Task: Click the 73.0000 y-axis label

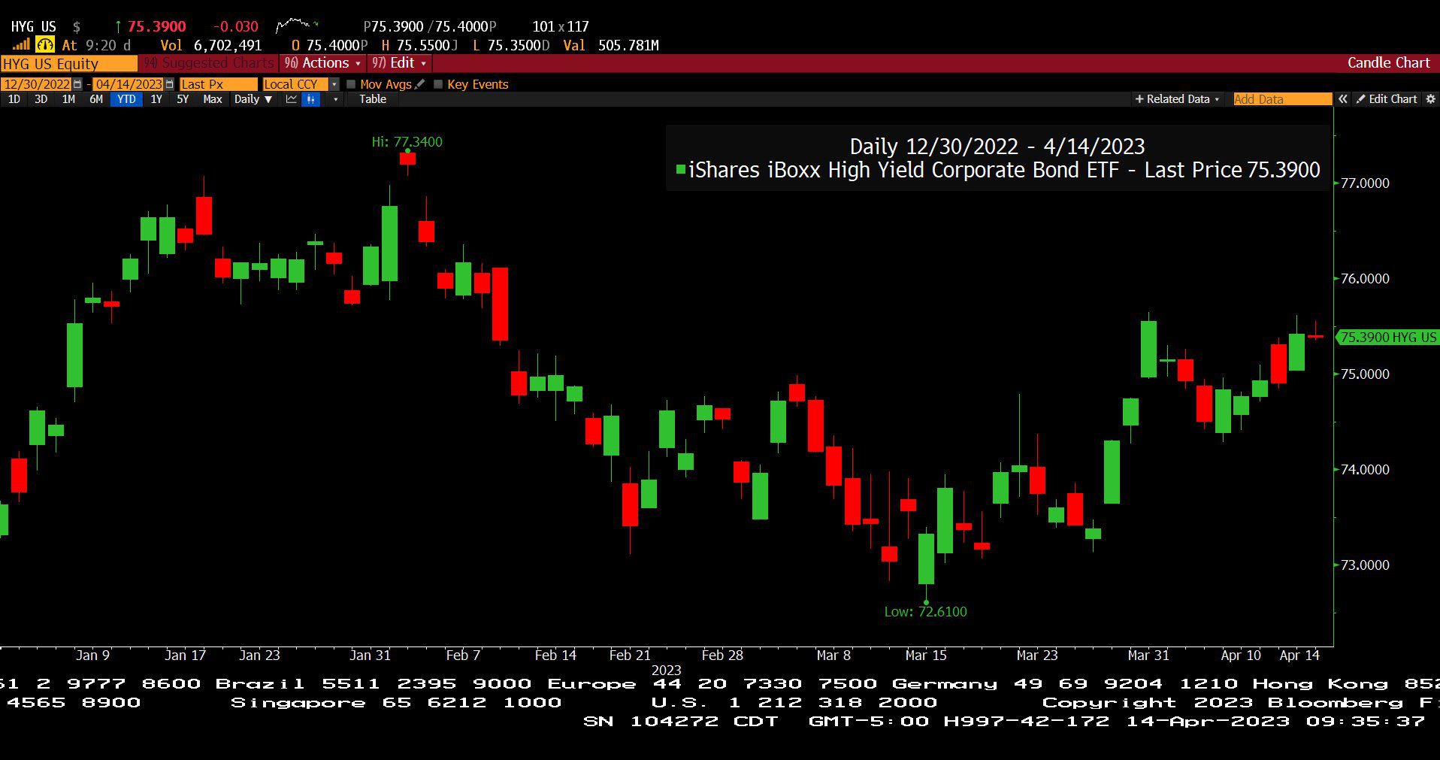Action: pos(1365,565)
